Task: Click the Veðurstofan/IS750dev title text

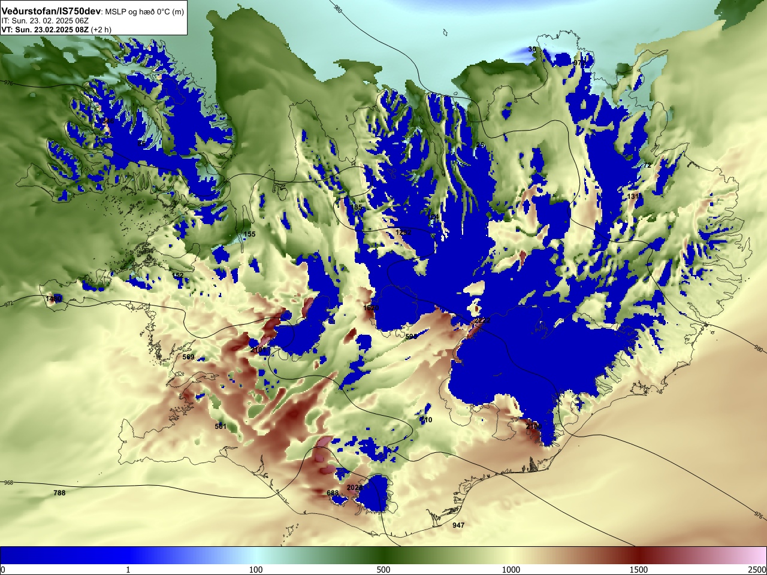Action: coord(51,11)
